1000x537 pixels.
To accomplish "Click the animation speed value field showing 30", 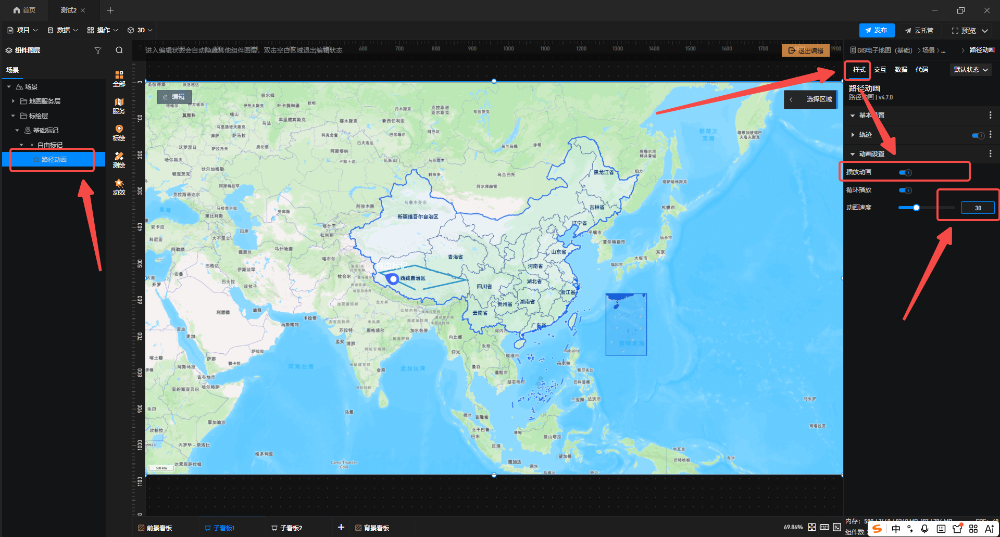I will click(x=978, y=208).
